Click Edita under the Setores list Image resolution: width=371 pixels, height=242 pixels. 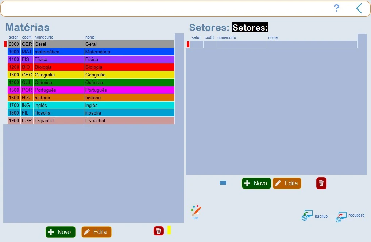point(287,183)
